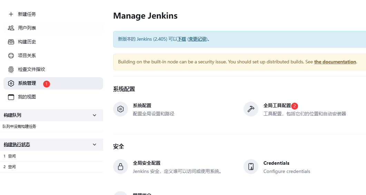Click executor row '1 空闲'
This screenshot has width=366, height=195.
tap(52, 156)
